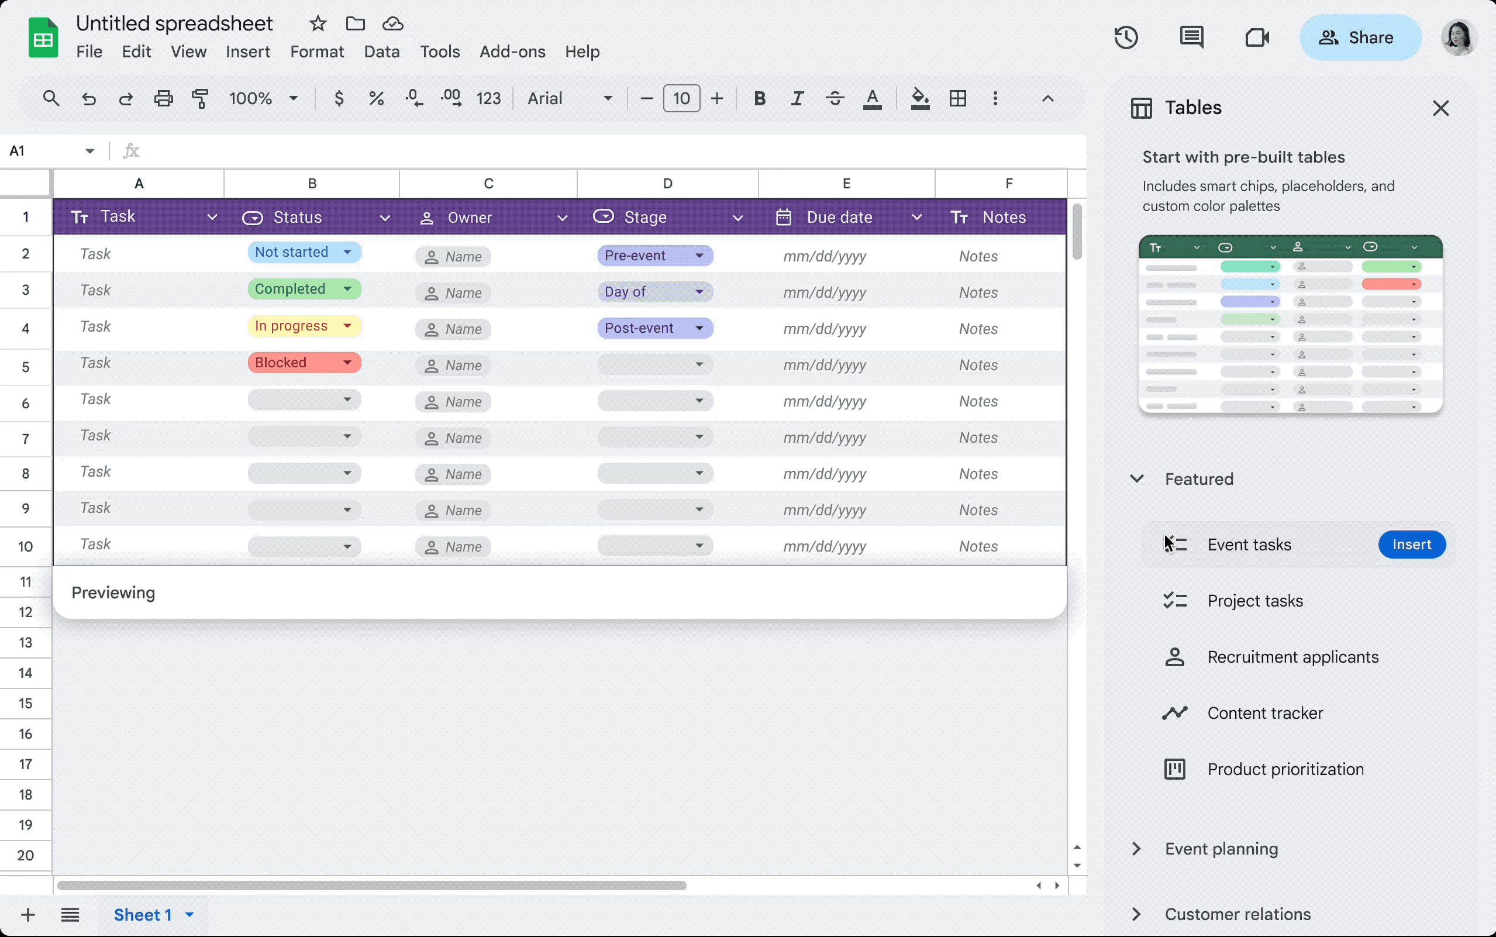Screen dimensions: 1496x937
Task: Click the horizontal scrollbar at bottom
Action: (x=367, y=885)
